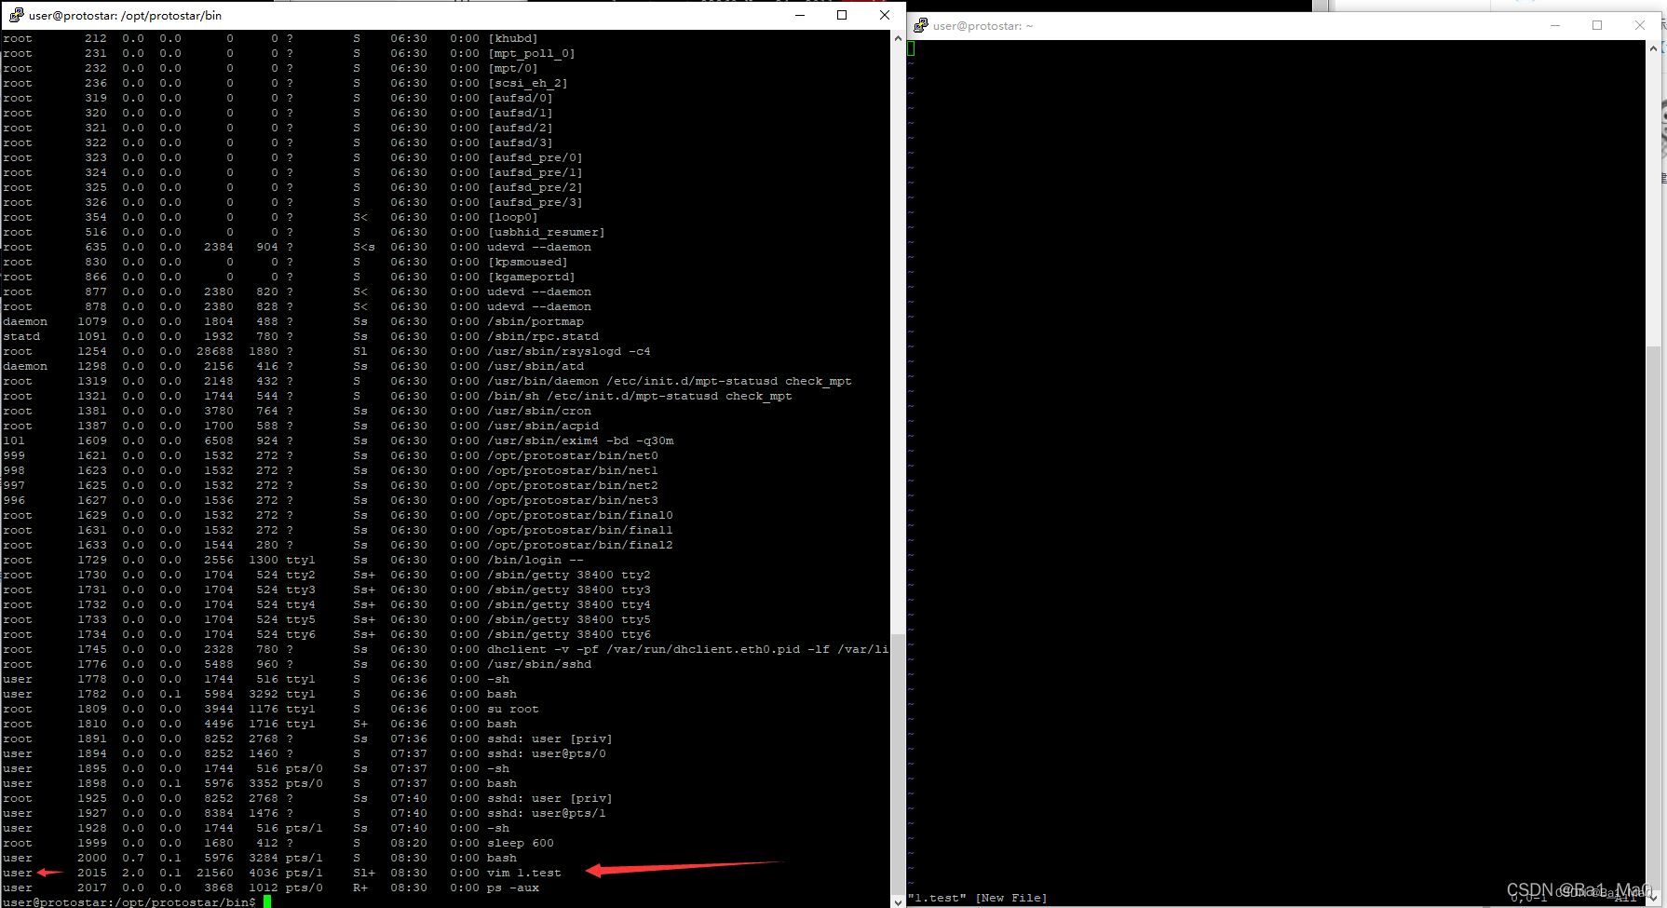
Task: Click the vim status line showing 'l.test' [New File]
Action: coord(976,897)
